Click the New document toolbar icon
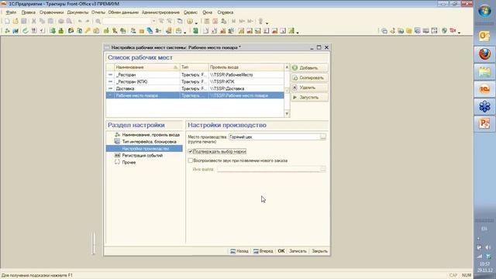Viewport: 496px width, 279px height. [x=7, y=21]
